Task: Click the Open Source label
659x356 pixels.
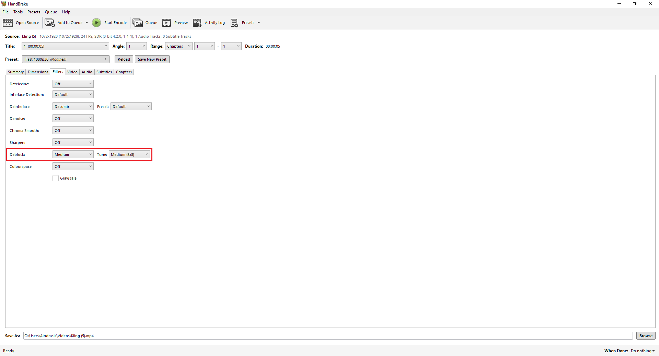Action: click(x=27, y=23)
